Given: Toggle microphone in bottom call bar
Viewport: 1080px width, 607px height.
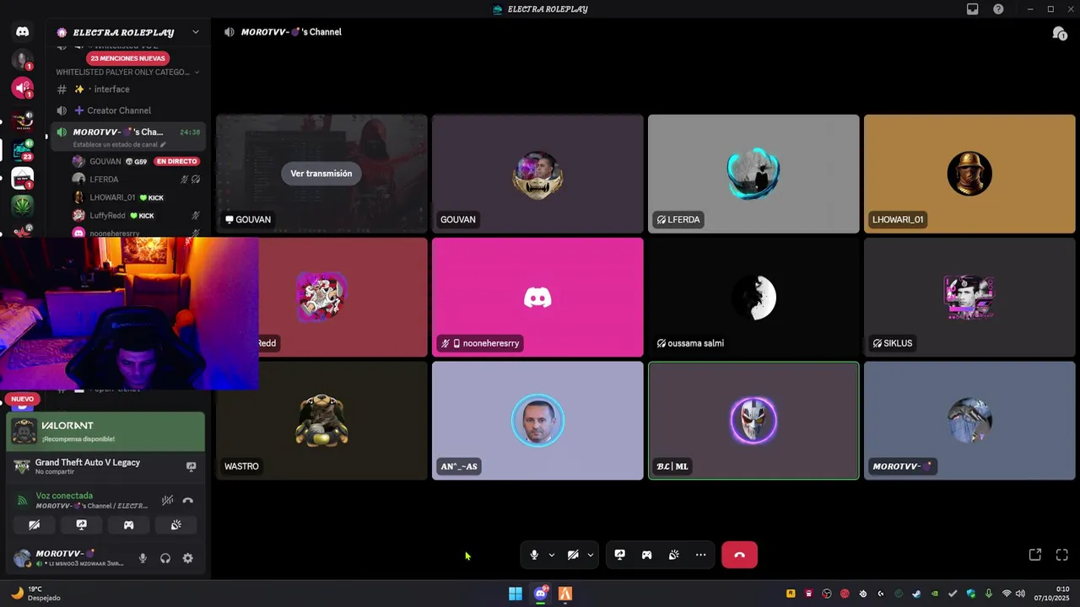Looking at the screenshot, I should pos(534,555).
